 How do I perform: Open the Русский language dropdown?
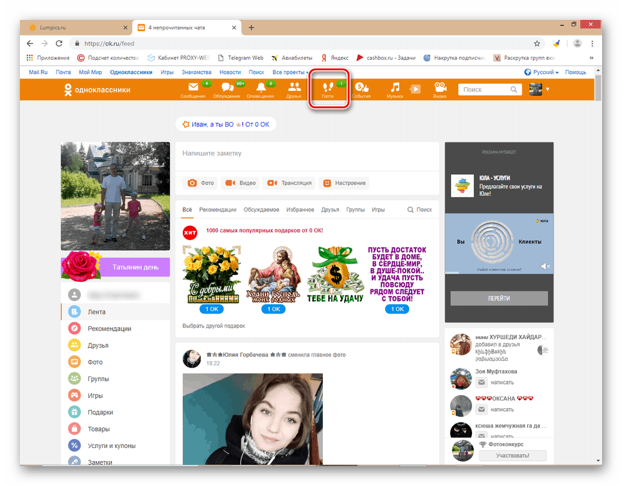542,72
